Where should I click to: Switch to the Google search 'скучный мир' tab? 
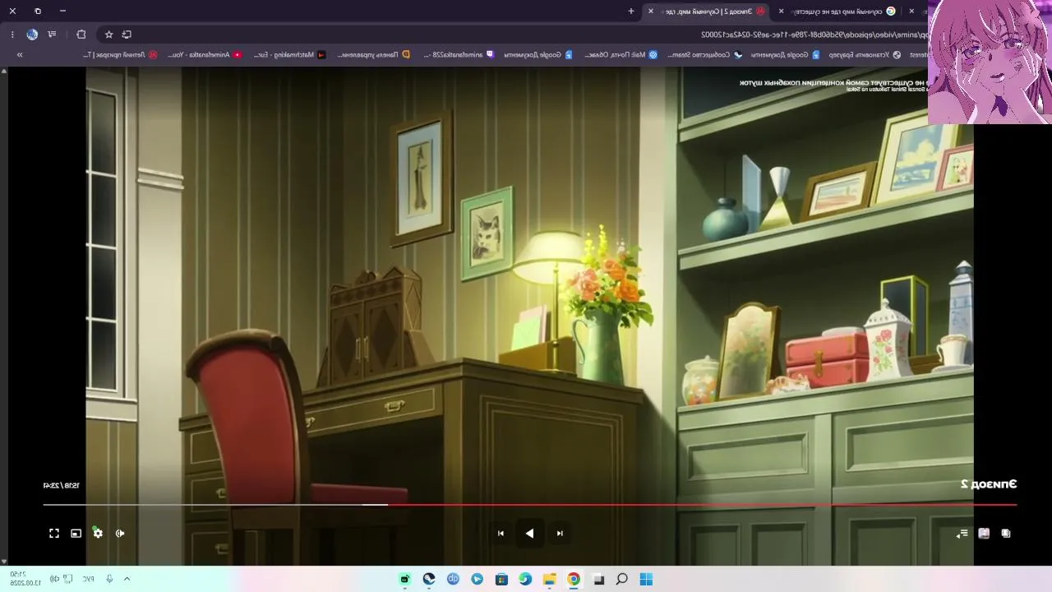pos(844,12)
